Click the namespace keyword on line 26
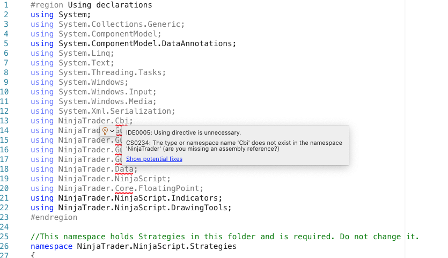 click(52, 246)
